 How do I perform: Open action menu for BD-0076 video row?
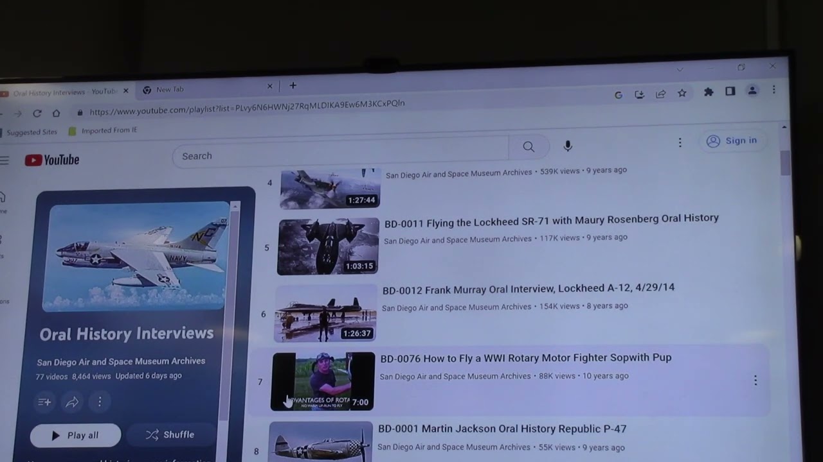[x=755, y=381]
